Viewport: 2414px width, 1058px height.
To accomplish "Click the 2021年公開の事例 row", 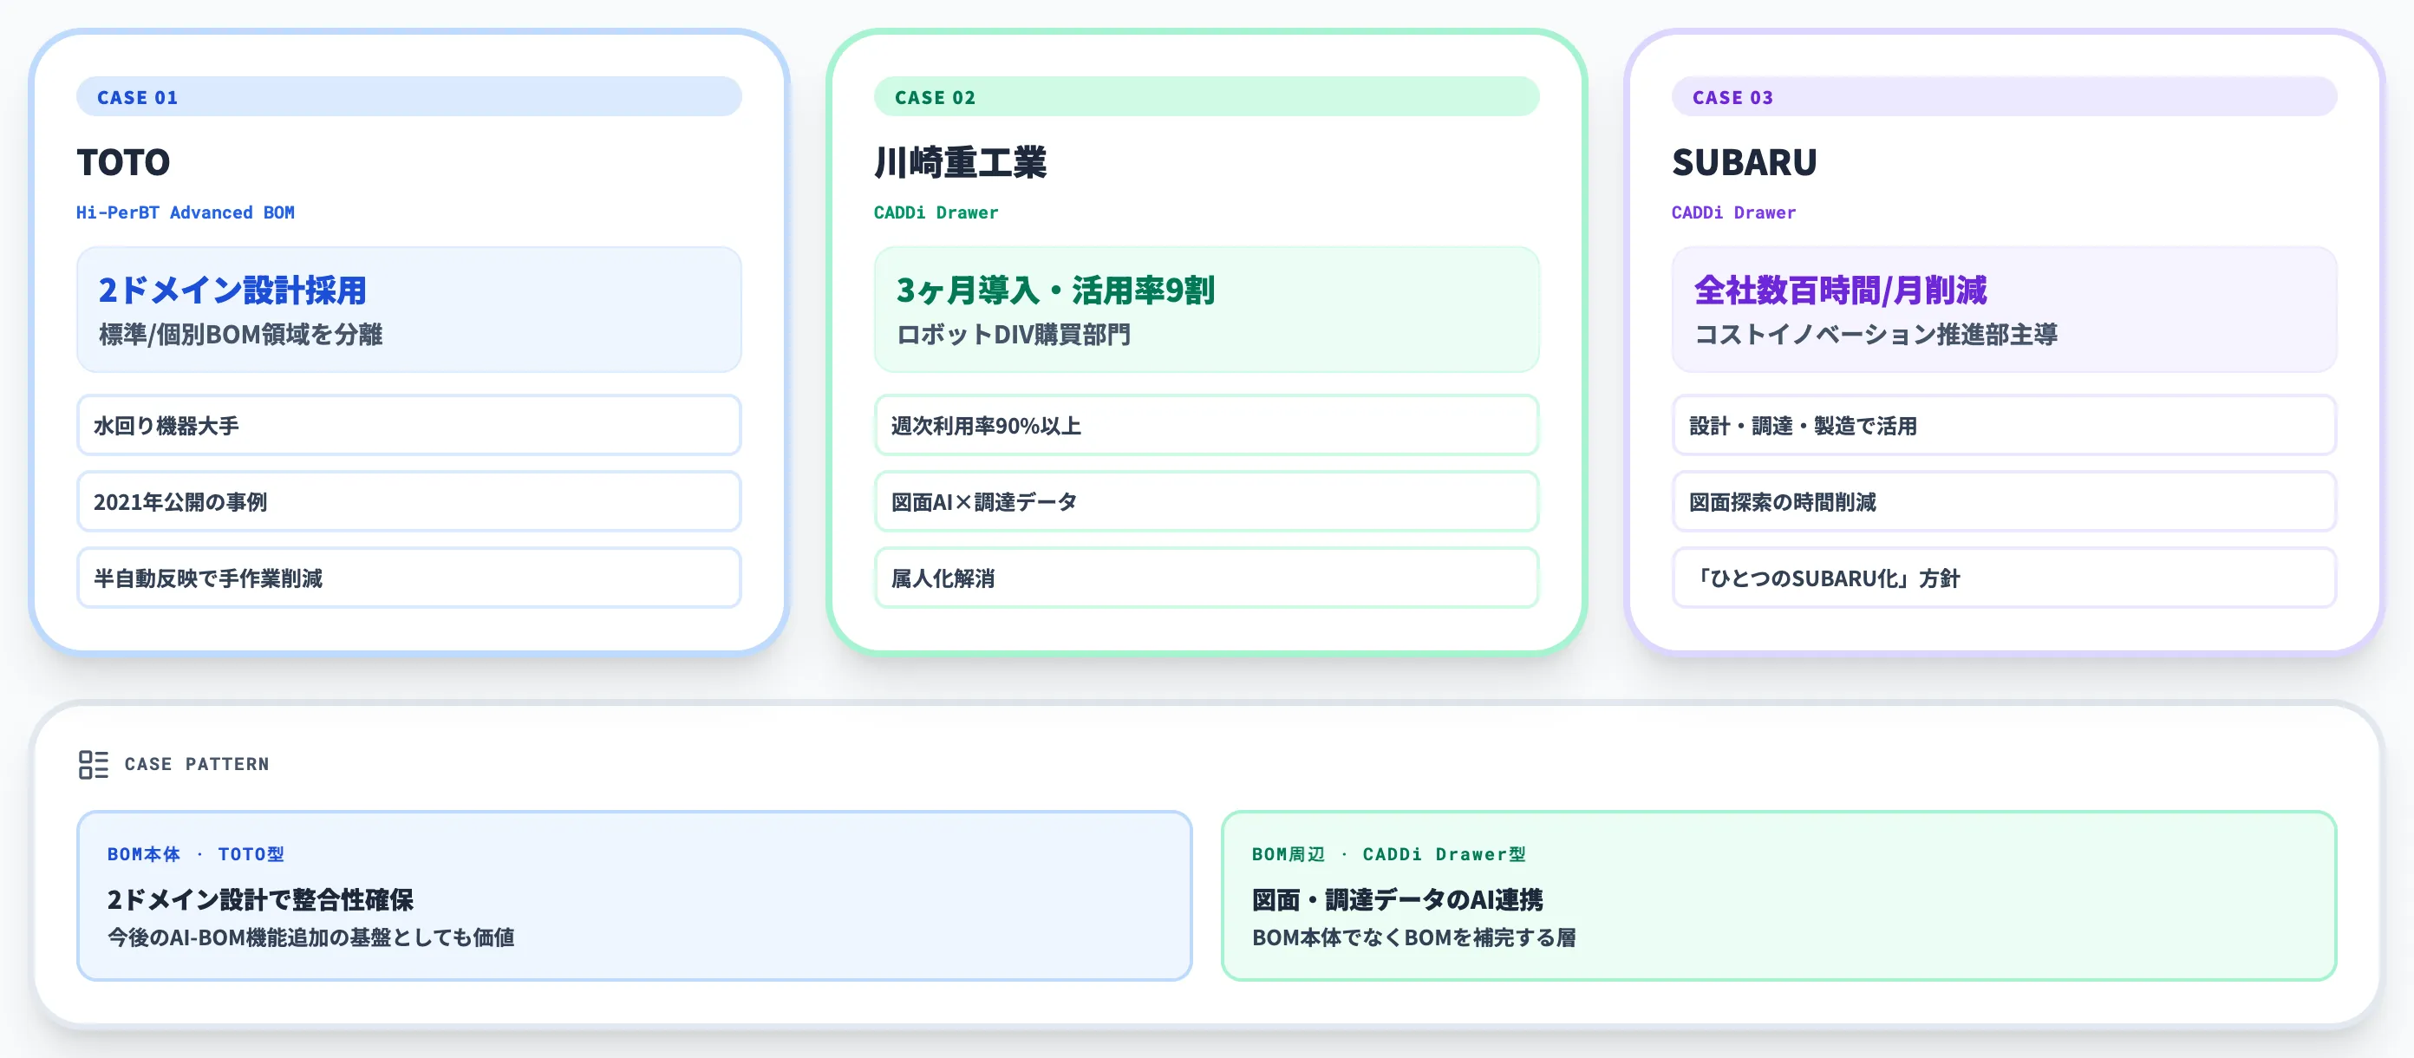I will tap(408, 501).
